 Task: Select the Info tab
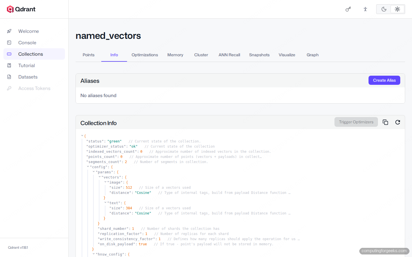[114, 55]
